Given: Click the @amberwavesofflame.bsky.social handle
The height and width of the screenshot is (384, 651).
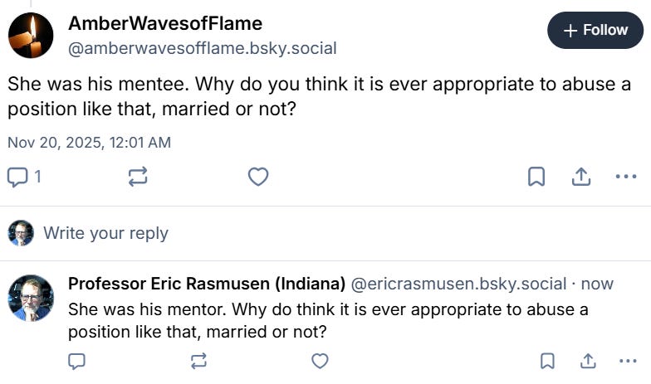Looking at the screenshot, I should 202,48.
